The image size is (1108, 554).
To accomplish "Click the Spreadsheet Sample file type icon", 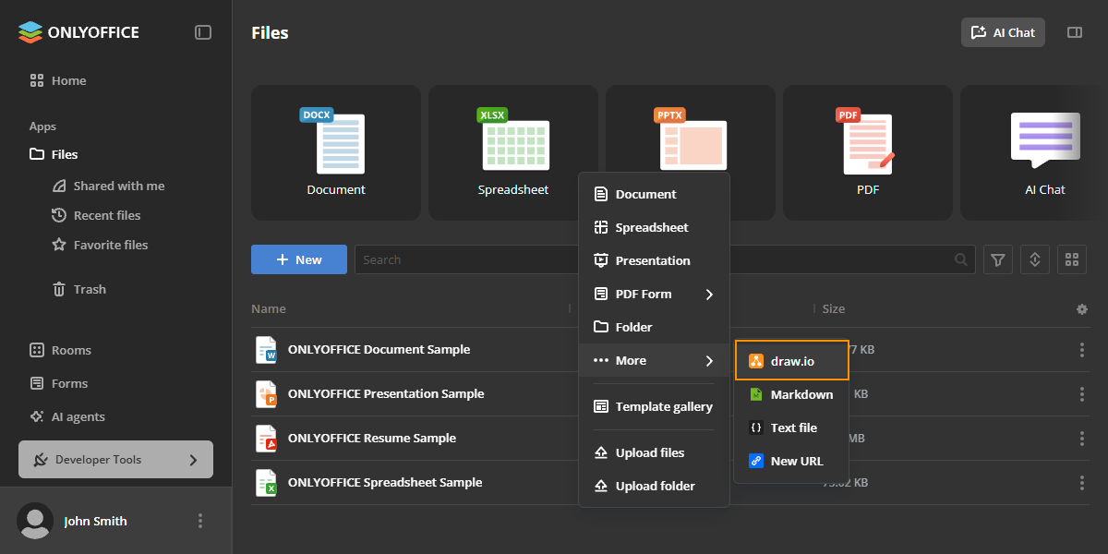I will (x=267, y=483).
